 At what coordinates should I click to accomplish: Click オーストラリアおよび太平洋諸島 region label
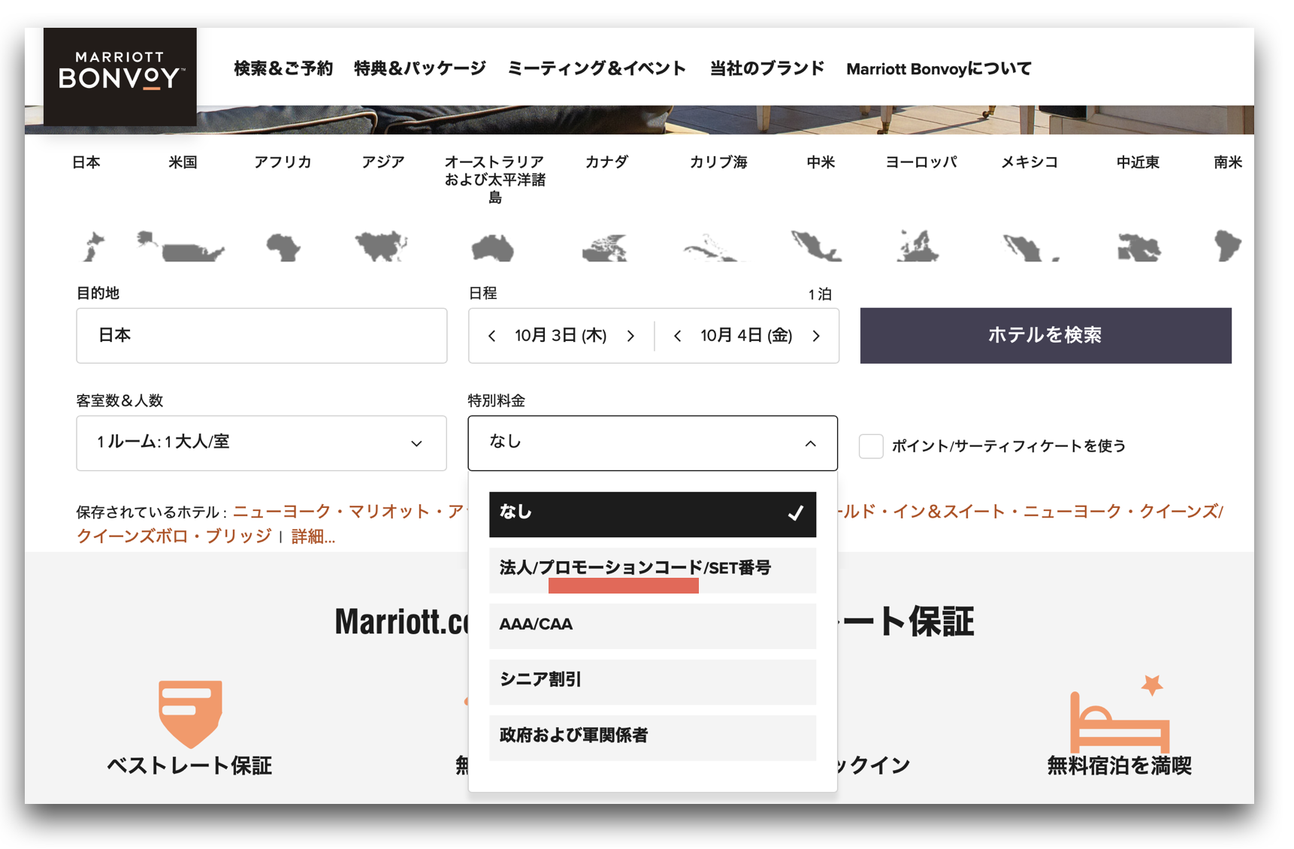[494, 180]
